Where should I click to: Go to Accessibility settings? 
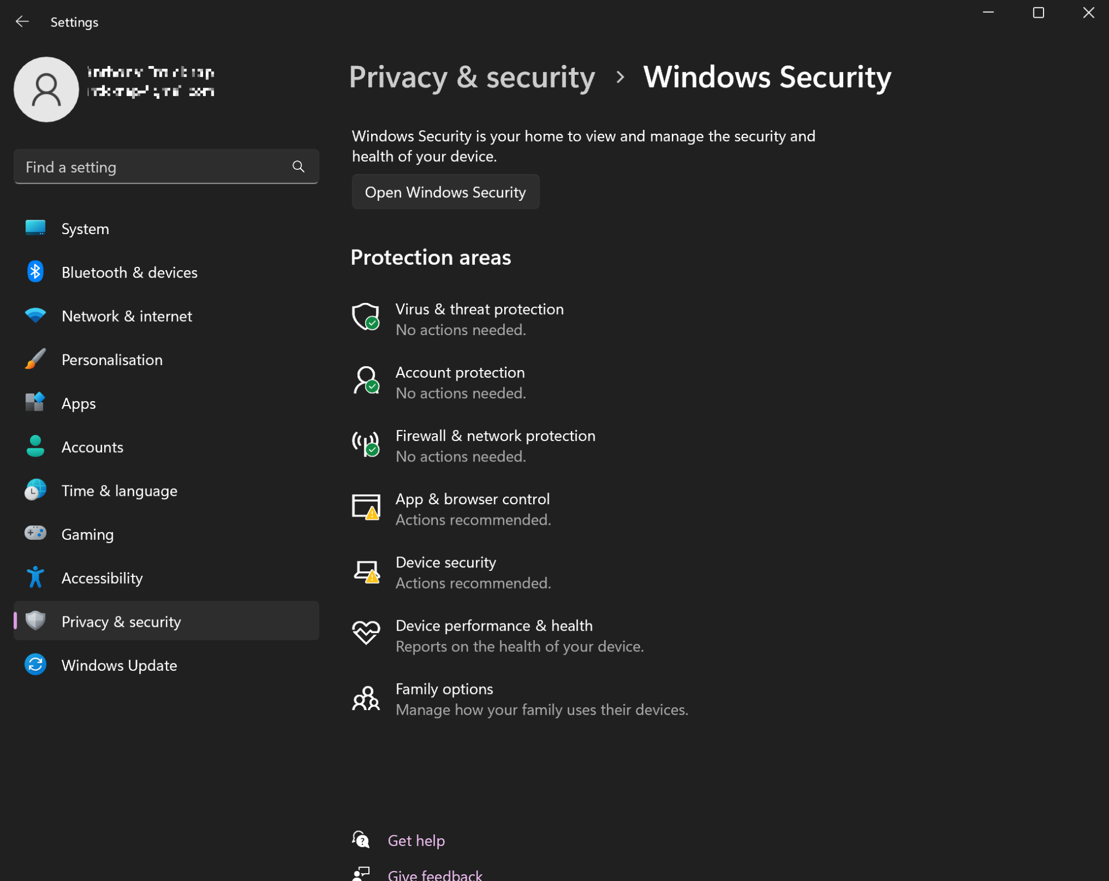coord(166,578)
